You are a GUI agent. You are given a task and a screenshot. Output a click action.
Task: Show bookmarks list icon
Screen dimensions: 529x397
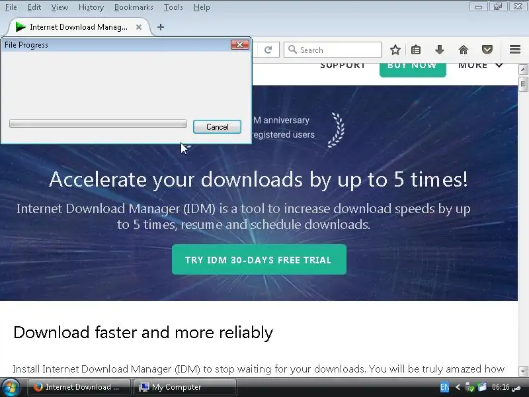click(x=416, y=50)
